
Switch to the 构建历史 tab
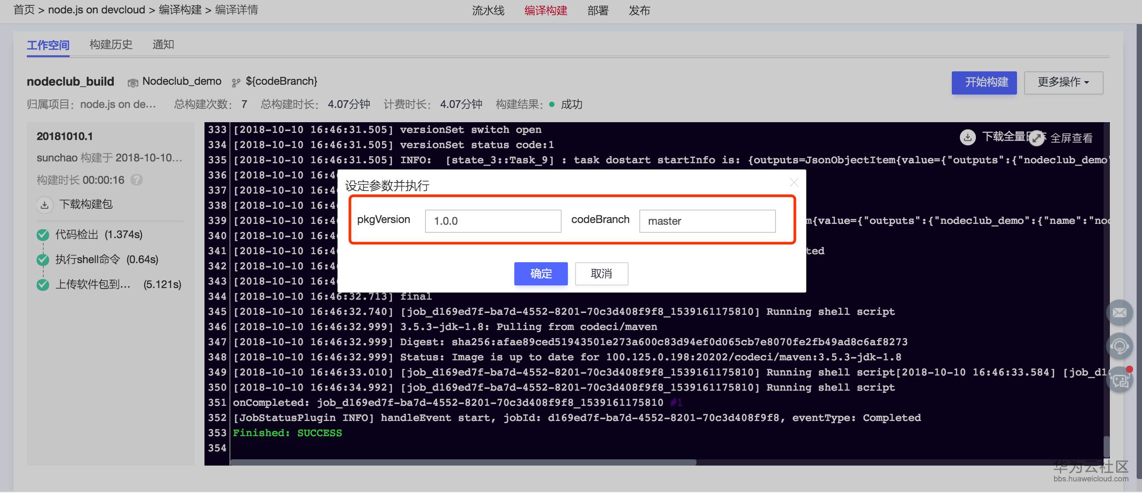pyautogui.click(x=111, y=45)
